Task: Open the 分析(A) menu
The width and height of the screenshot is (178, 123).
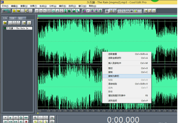Action: point(53,6)
